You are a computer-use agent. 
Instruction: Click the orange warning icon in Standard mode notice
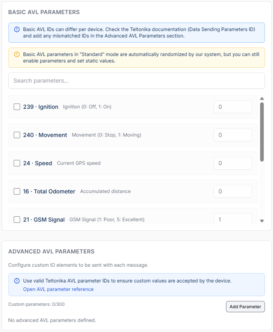17,54
